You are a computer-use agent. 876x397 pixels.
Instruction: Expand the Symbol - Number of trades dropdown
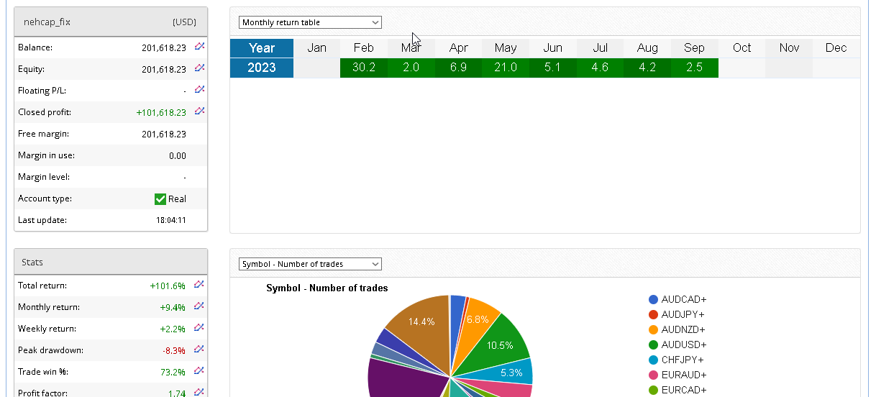click(x=310, y=264)
